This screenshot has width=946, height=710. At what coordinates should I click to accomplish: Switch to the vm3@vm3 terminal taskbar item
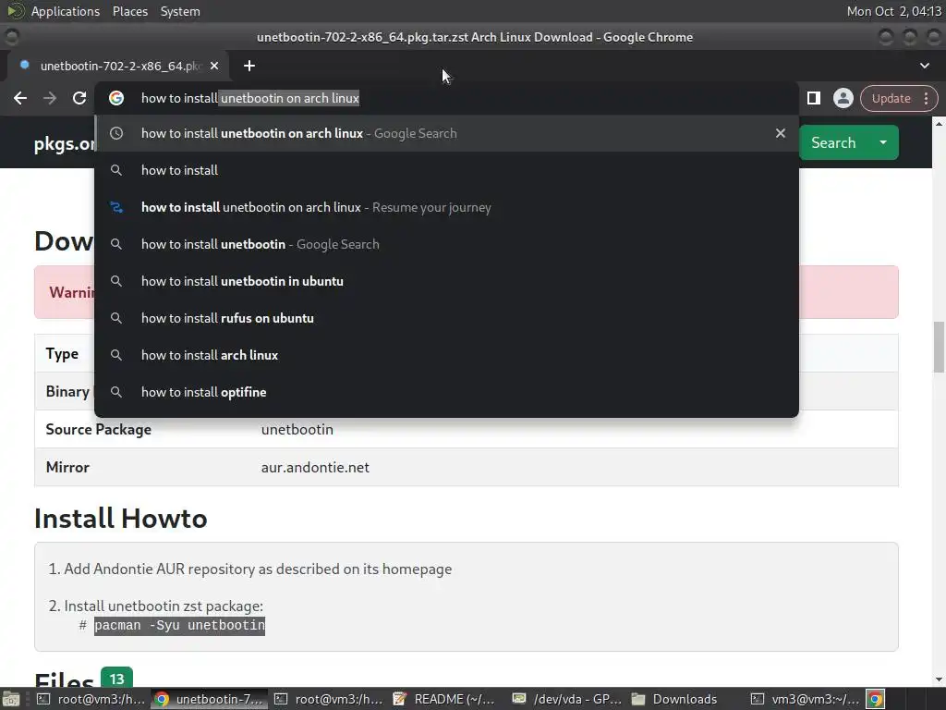pos(806,699)
